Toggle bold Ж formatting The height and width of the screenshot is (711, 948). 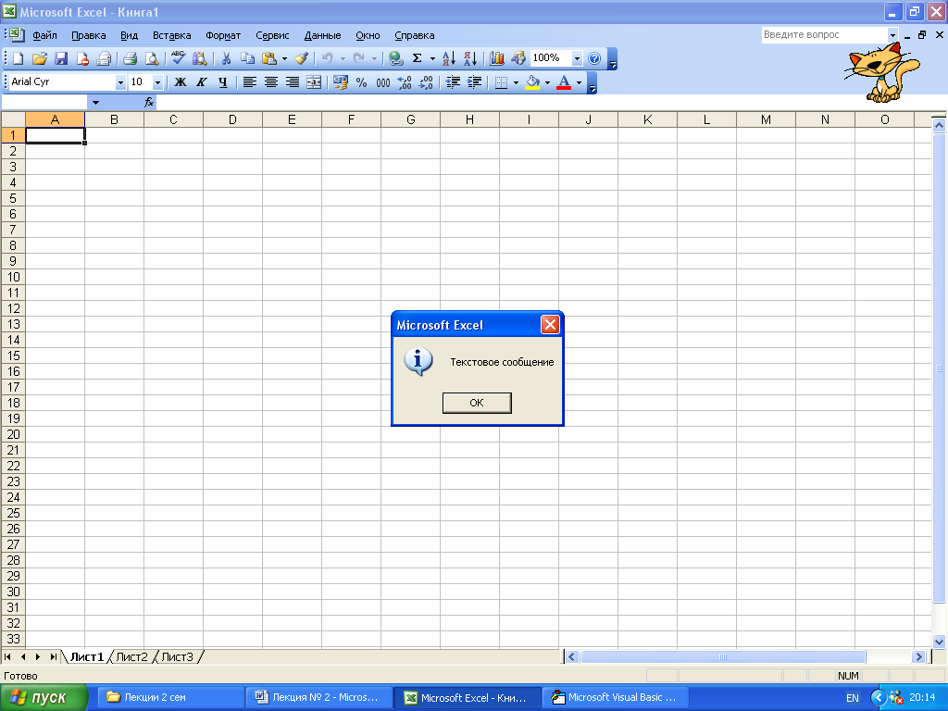click(181, 82)
